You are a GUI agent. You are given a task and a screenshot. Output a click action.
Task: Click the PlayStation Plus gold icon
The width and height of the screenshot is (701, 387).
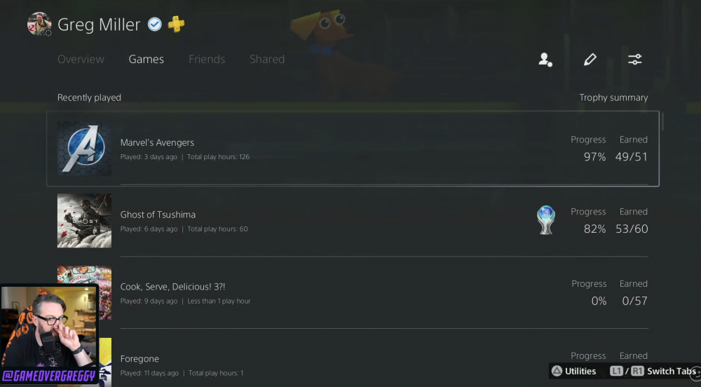point(176,24)
